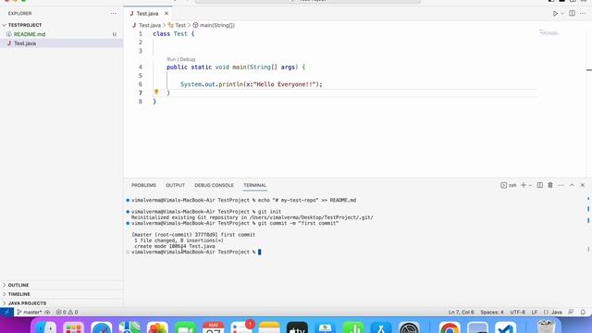
Task: Click the lightbulb quick-fix icon
Action: pyautogui.click(x=156, y=92)
